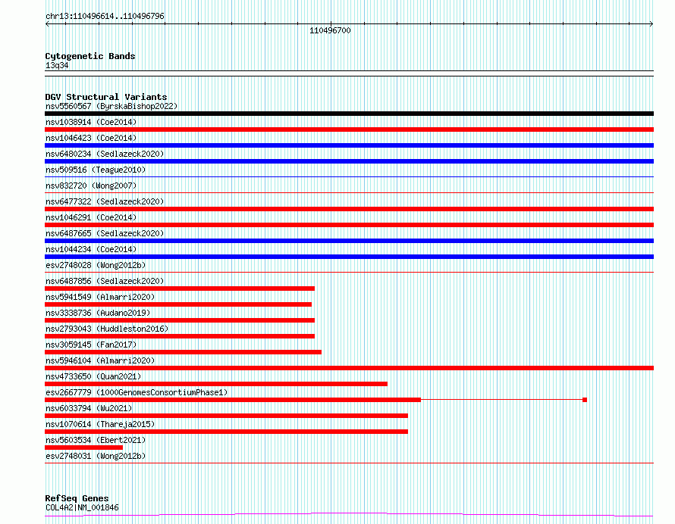Open variant nsv6480234 (Sedlazeck2020) label
This screenshot has width=675, height=524.
click(105, 154)
